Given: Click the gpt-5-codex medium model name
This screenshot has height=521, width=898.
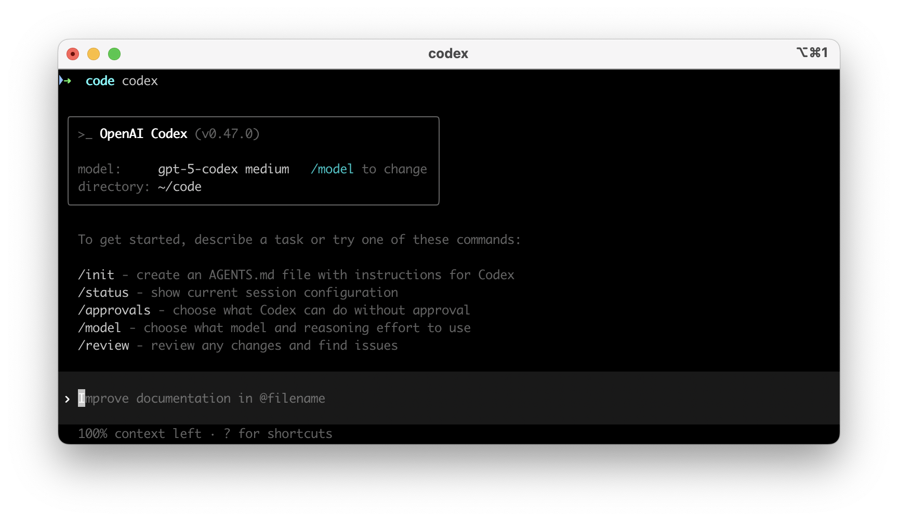Looking at the screenshot, I should click(x=223, y=169).
